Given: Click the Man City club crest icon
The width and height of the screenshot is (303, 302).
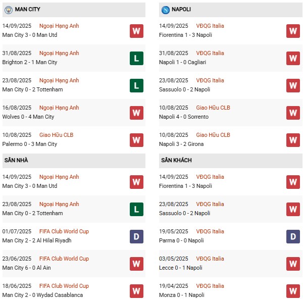Looking at the screenshot, I should [x=9, y=10].
